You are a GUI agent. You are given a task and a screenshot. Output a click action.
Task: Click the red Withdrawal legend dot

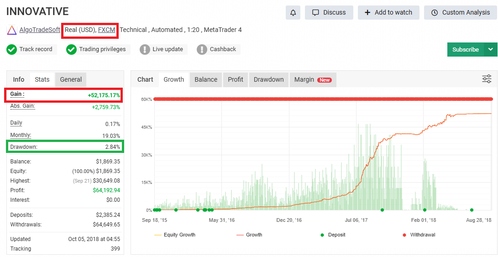(404, 235)
